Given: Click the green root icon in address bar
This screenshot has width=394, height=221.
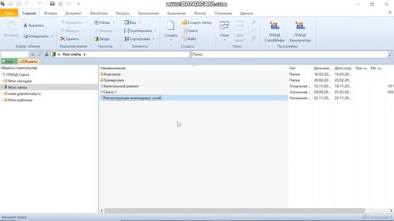Looking at the screenshot, I should coord(54,54).
